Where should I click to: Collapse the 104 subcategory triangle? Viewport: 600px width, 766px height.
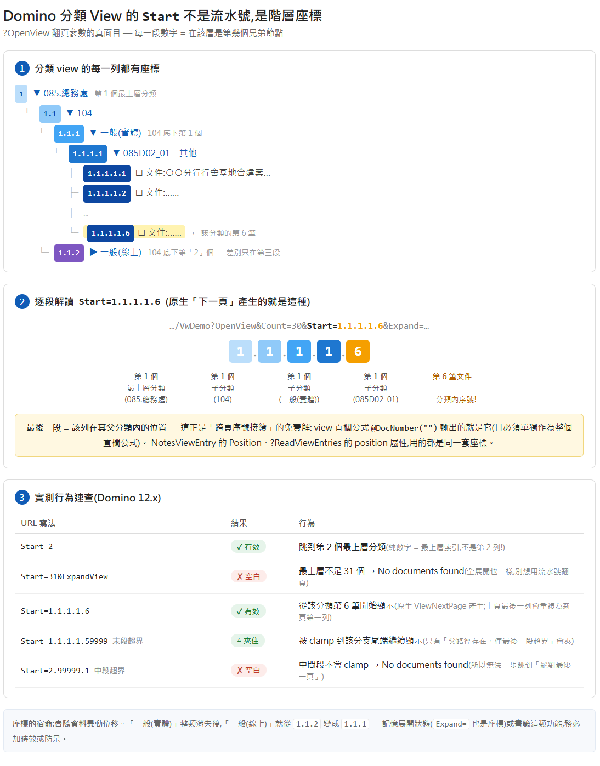coord(70,113)
